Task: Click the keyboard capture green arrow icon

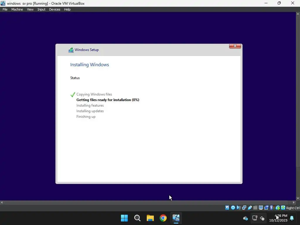Action: pyautogui.click(x=283, y=208)
